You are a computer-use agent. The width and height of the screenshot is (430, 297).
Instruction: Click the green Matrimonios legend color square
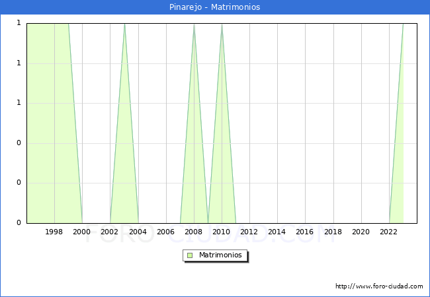pos(190,255)
